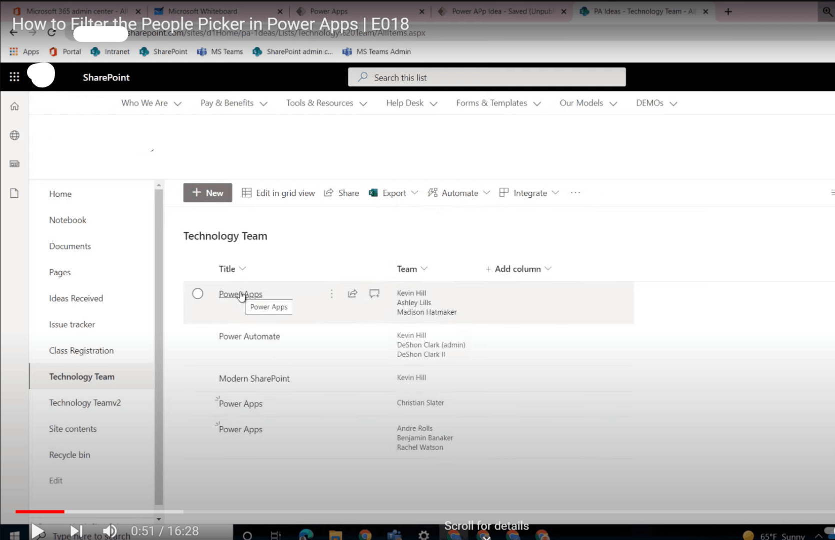This screenshot has width=835, height=540.
Task: Open Ideas Received in left navigation
Action: pyautogui.click(x=76, y=298)
